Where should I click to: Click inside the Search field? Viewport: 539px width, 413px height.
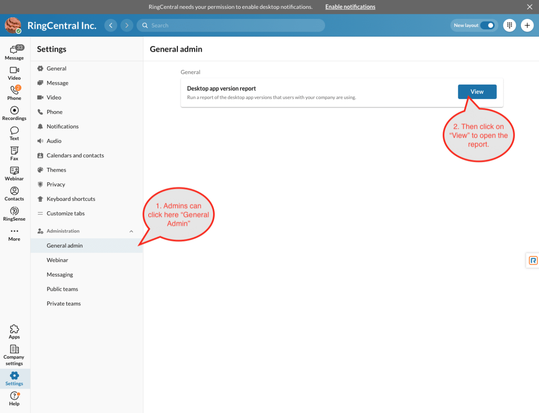point(231,25)
